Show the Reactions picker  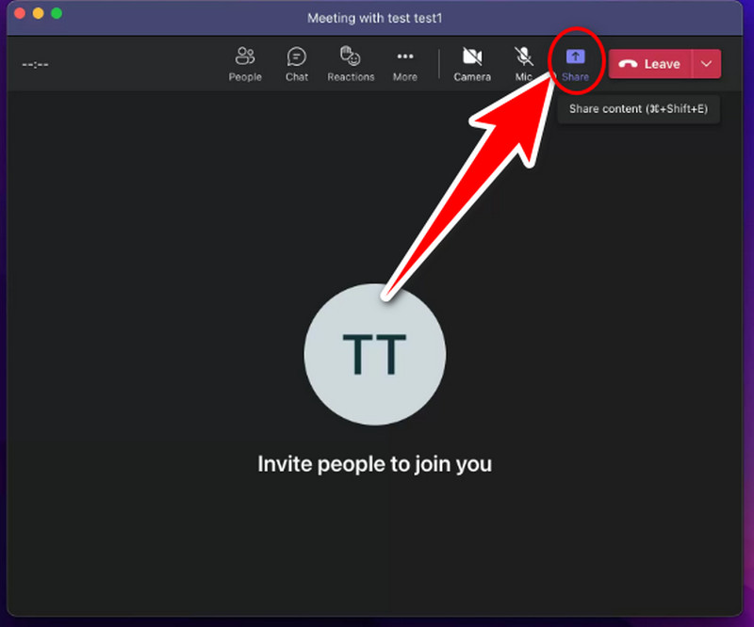coord(351,63)
